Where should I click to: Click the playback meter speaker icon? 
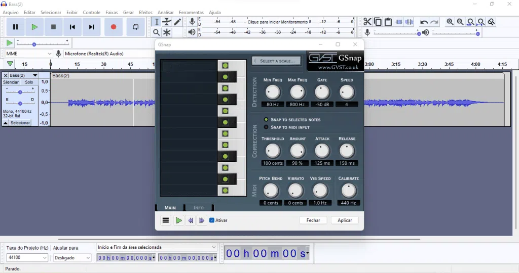192,32
